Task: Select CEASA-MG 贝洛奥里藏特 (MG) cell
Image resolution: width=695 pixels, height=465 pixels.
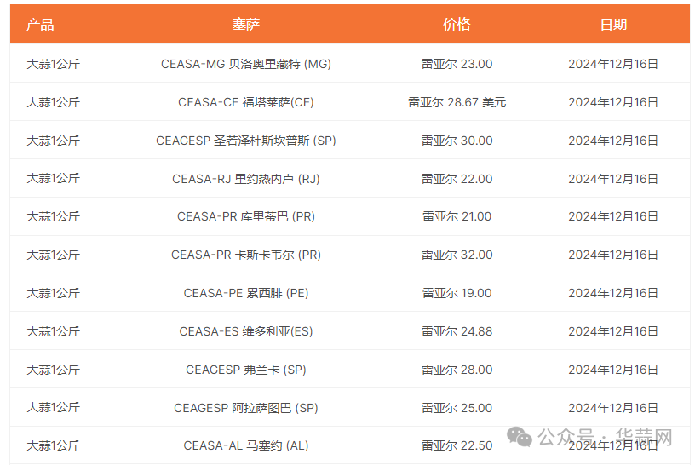Action: point(246,64)
